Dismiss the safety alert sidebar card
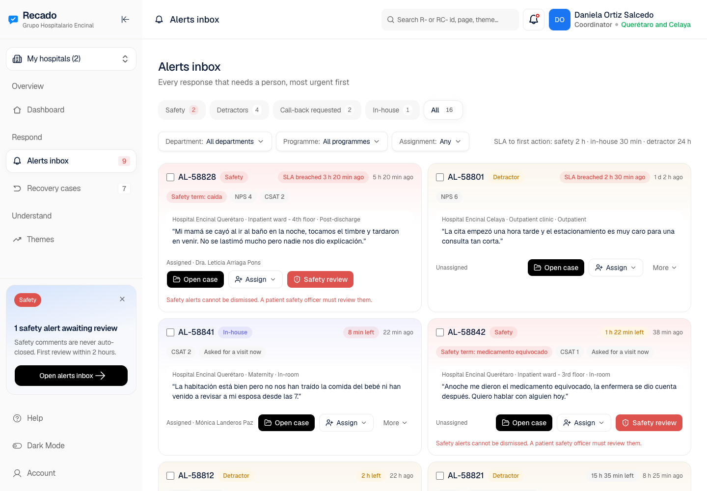The image size is (707, 491). [122, 299]
